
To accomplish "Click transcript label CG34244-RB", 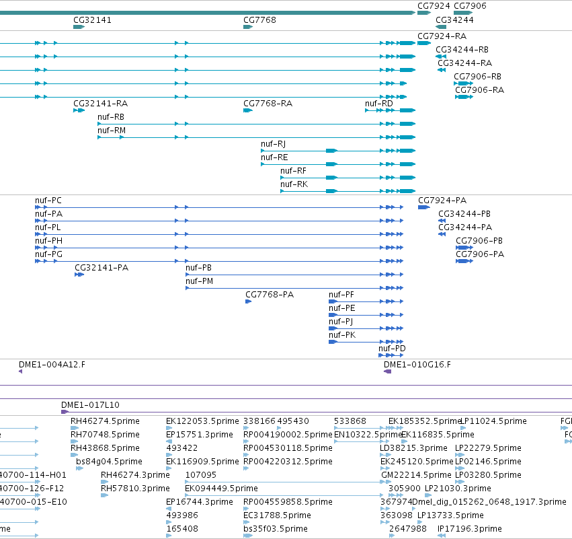I will [462, 50].
